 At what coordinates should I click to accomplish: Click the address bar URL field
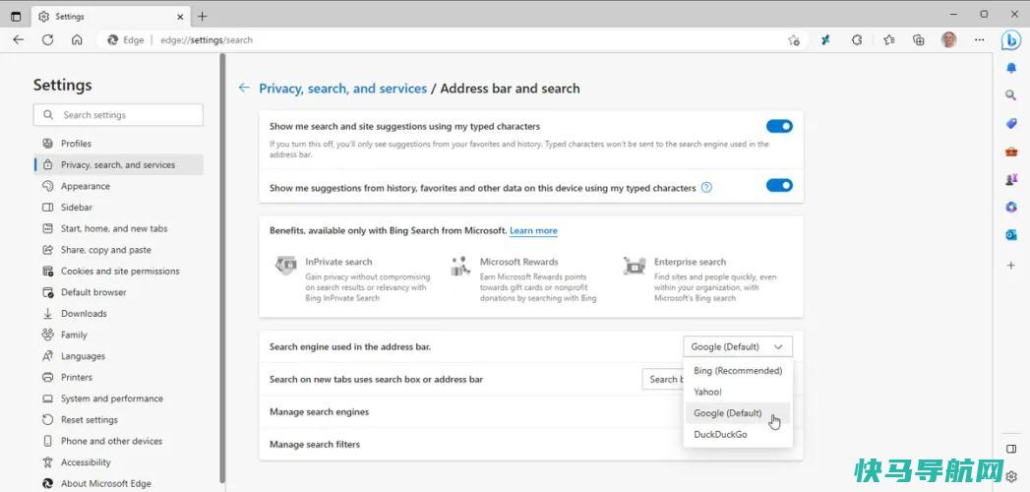tap(454, 40)
